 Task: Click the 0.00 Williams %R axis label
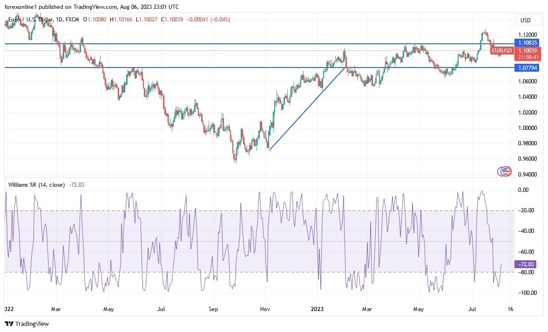pos(523,190)
